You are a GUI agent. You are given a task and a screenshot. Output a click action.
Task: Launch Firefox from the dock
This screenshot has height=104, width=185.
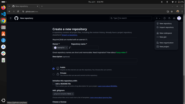pyautogui.click(x=3, y=8)
